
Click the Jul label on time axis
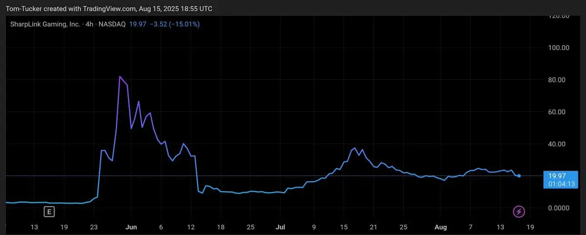pyautogui.click(x=280, y=227)
